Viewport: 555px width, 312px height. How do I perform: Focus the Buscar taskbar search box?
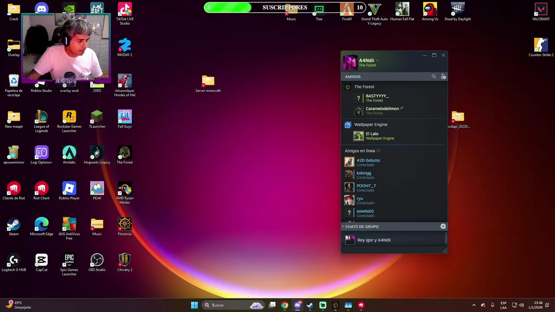click(x=233, y=305)
